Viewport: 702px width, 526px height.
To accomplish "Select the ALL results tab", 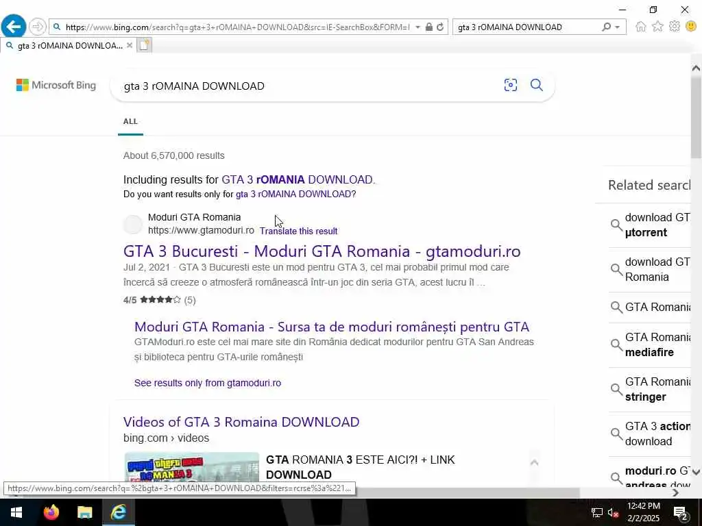I will tap(130, 121).
